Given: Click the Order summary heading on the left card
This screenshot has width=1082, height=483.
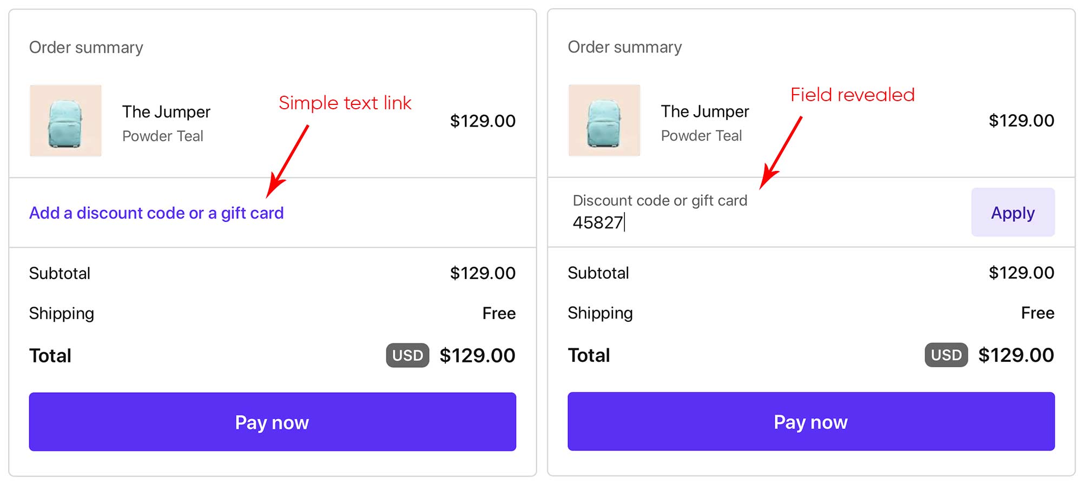Looking at the screenshot, I should (x=87, y=47).
